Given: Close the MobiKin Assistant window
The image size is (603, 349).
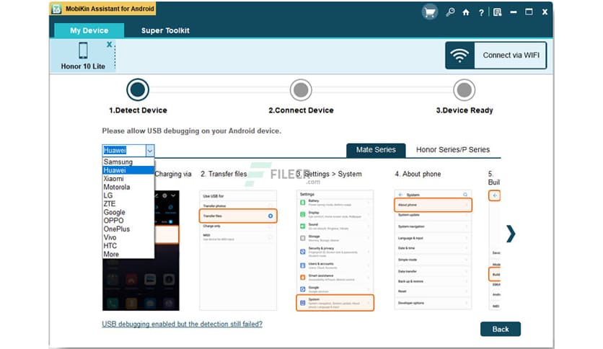Looking at the screenshot, I should coord(545,12).
